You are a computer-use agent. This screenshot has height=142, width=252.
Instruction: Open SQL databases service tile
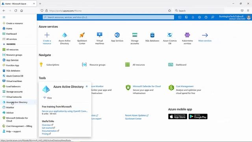[x=152, y=37]
